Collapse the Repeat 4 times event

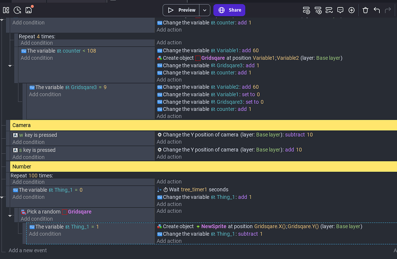pyautogui.click(x=10, y=66)
